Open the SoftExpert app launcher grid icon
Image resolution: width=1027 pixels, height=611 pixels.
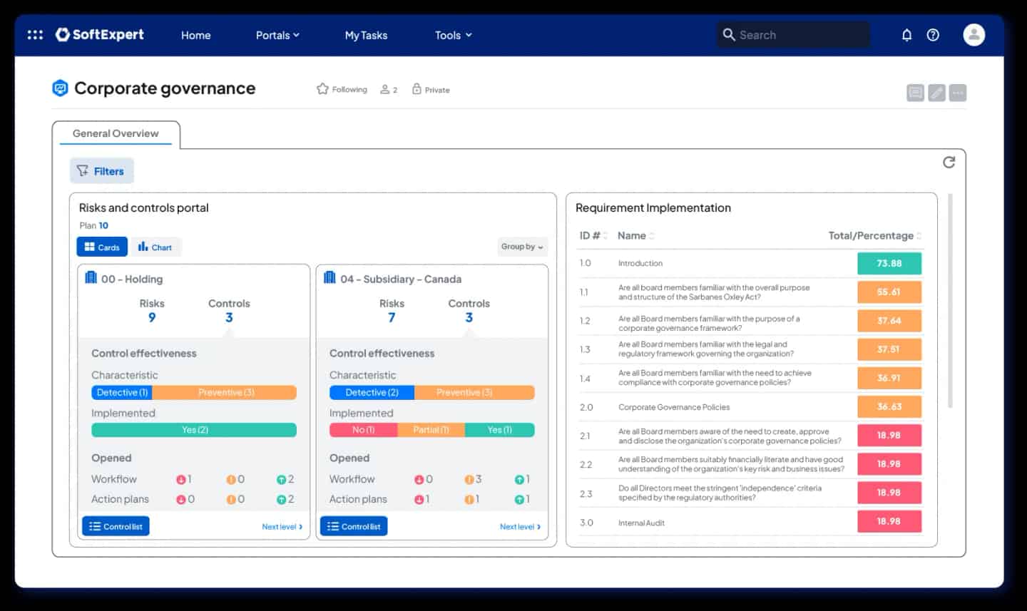pyautogui.click(x=34, y=34)
